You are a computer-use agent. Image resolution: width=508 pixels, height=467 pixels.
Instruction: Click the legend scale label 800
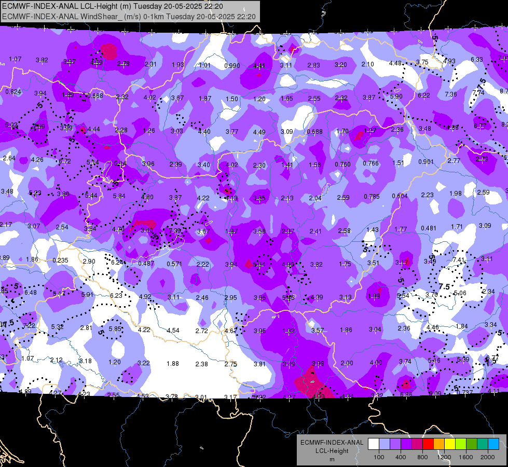[x=422, y=457]
